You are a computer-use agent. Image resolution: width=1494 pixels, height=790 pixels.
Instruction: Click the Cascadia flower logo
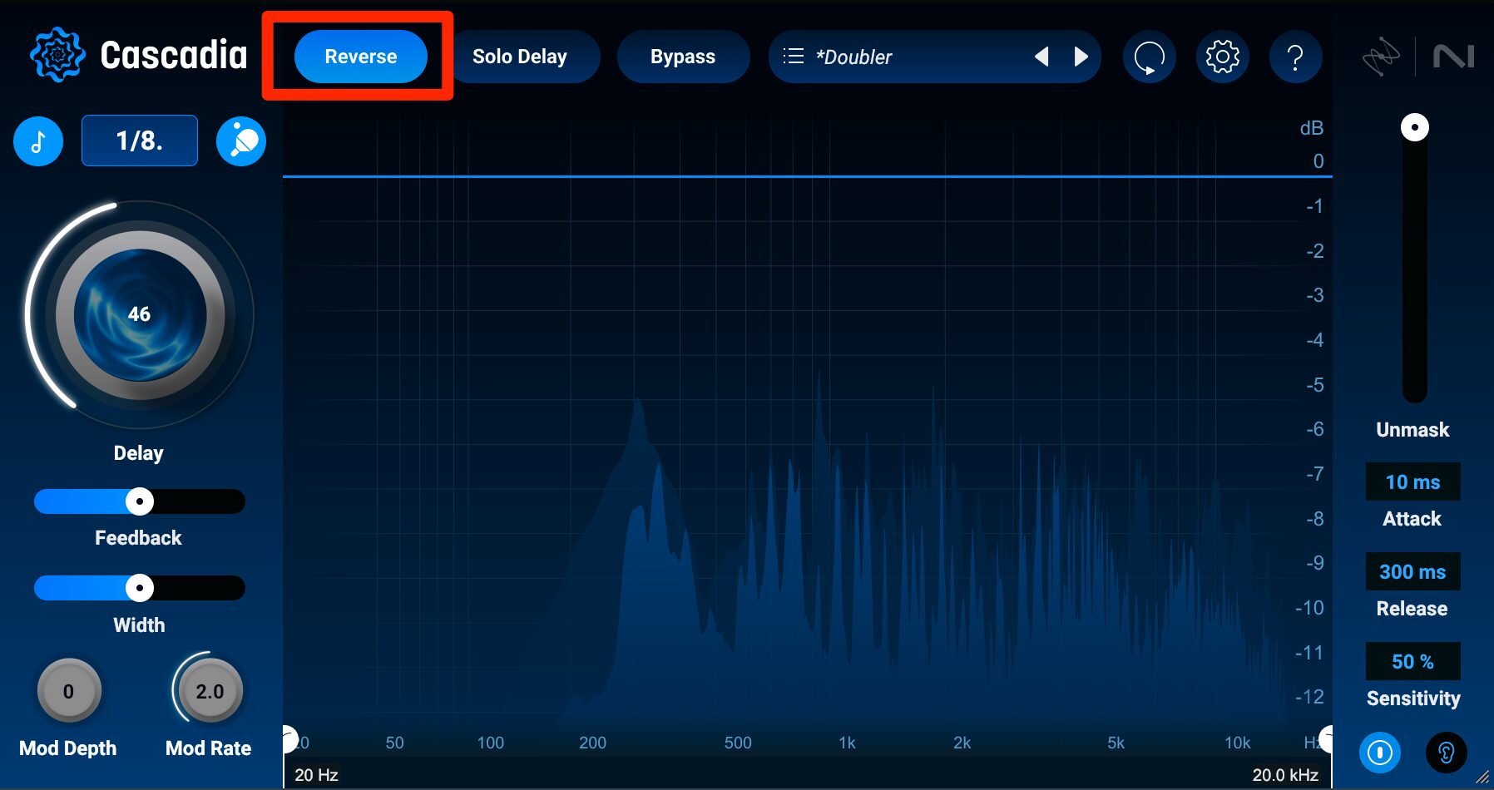(x=57, y=55)
